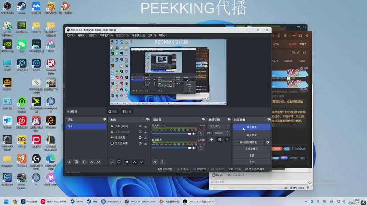Delete selected source with trash icon
The width and height of the screenshot is (367, 206).
(x=119, y=162)
